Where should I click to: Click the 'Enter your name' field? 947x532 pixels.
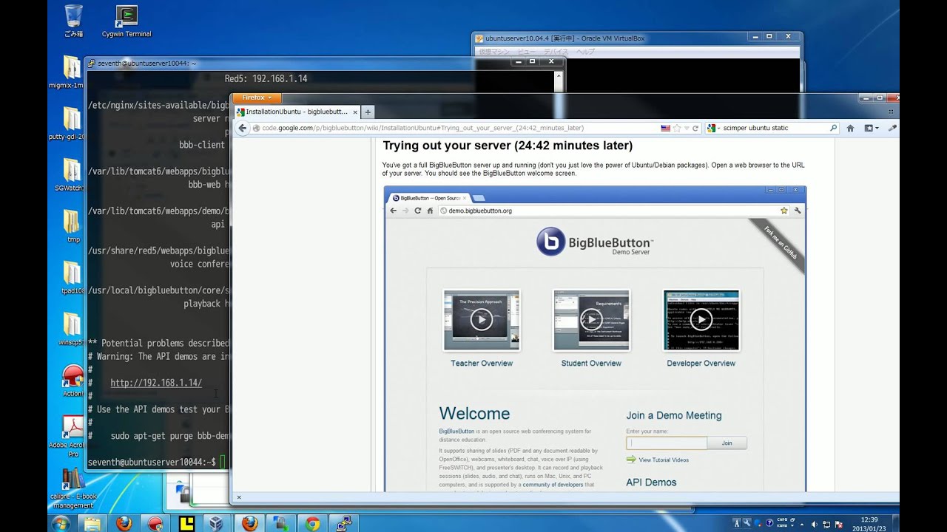667,443
